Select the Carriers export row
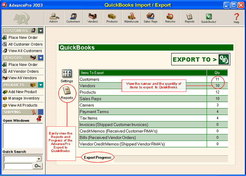The image size is (246, 176). click(153, 105)
